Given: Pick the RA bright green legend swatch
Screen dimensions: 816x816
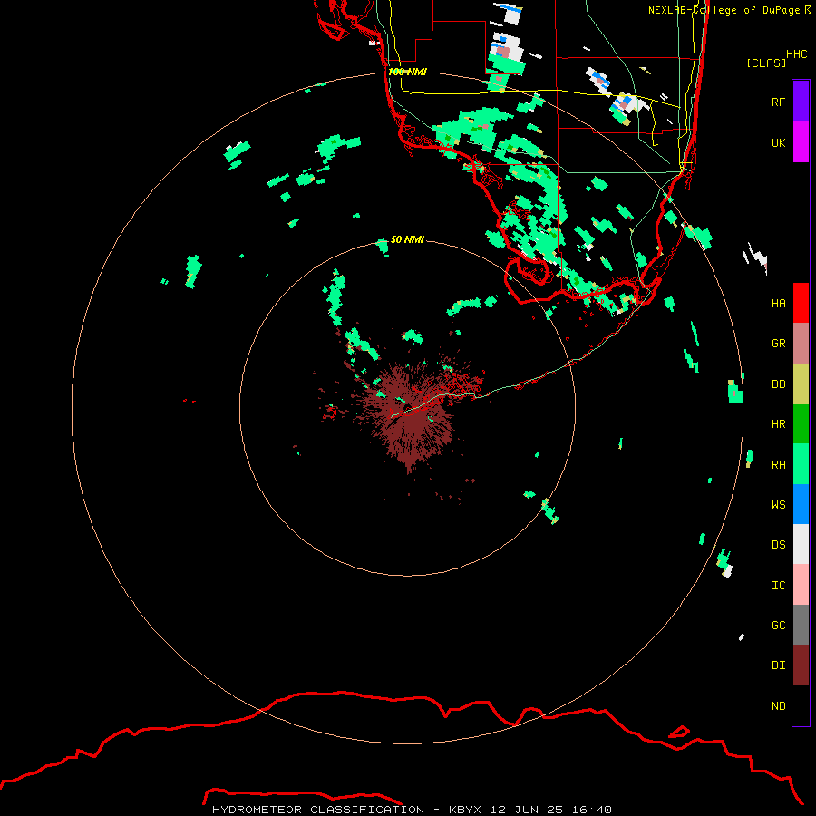Looking at the screenshot, I should (x=801, y=464).
